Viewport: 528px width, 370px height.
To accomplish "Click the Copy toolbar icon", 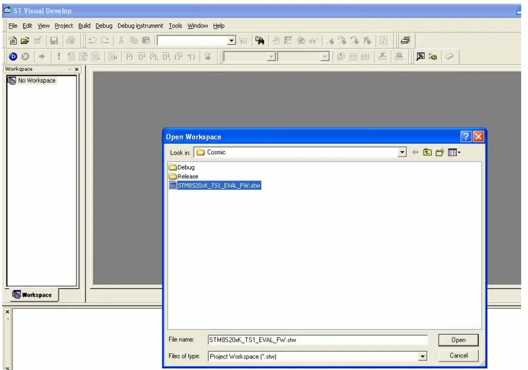I will point(133,41).
